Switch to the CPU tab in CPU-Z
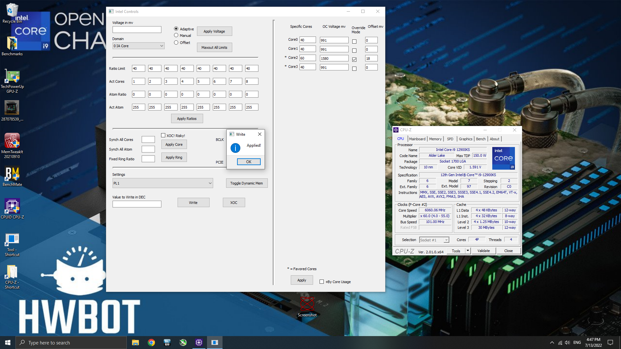The height and width of the screenshot is (349, 621). (x=400, y=139)
